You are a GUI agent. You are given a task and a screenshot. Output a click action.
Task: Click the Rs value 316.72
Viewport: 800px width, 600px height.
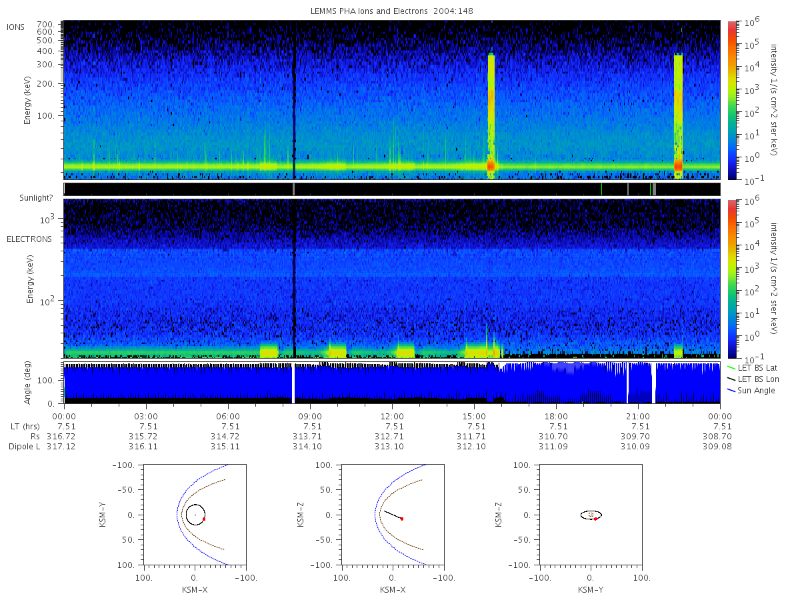[x=61, y=436]
